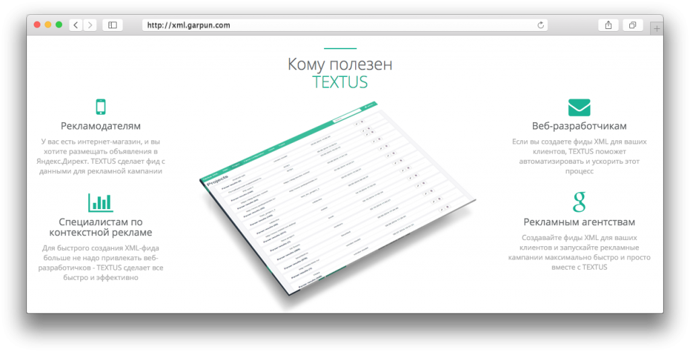Image resolution: width=690 pixels, height=352 pixels.
Task: Reload the page with the refresh icon
Action: click(x=541, y=25)
